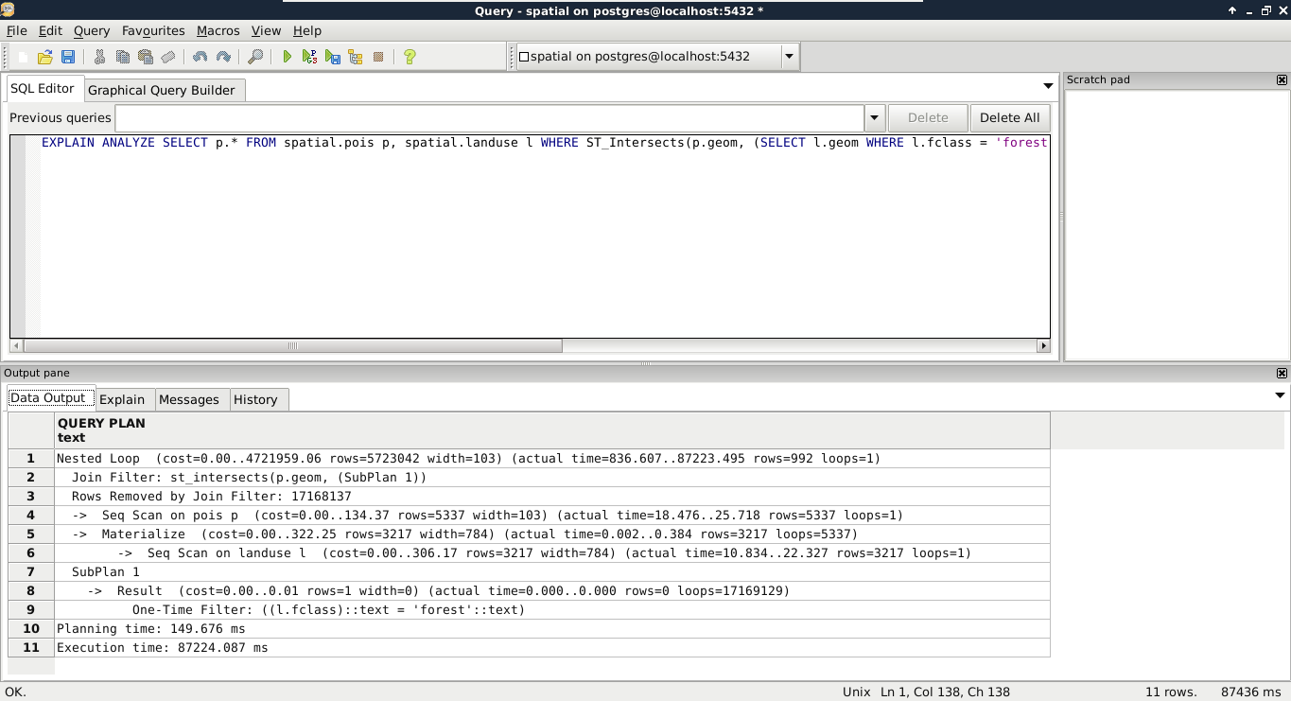Click the 'Planning time: 149.676 ms' row
This screenshot has height=701, width=1291.
(x=552, y=629)
